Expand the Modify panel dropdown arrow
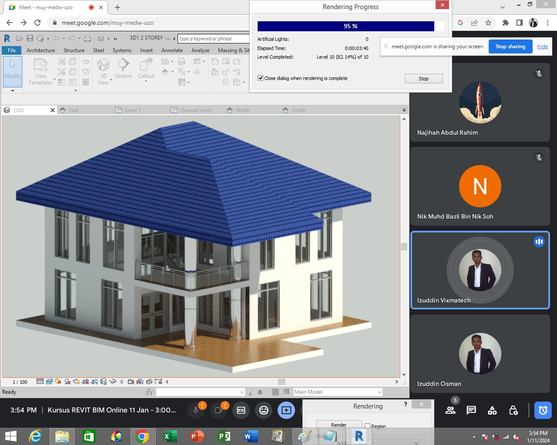The image size is (557, 445). [x=12, y=90]
